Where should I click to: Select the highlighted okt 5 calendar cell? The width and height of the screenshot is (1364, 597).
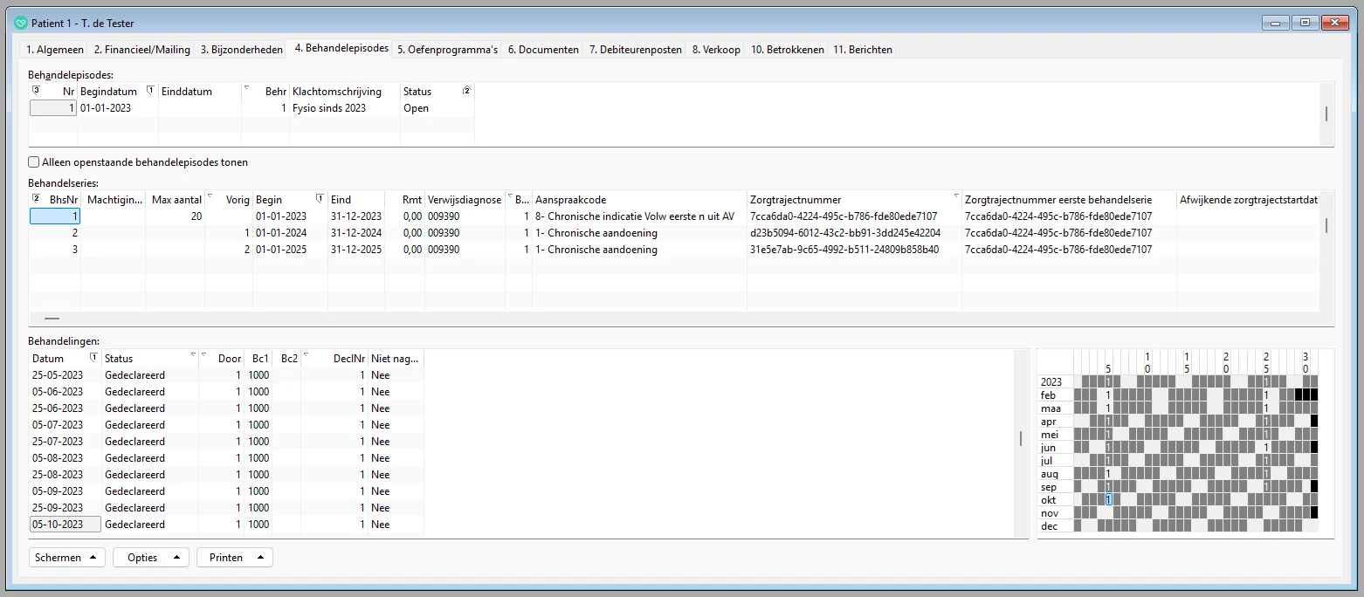pos(1108,500)
